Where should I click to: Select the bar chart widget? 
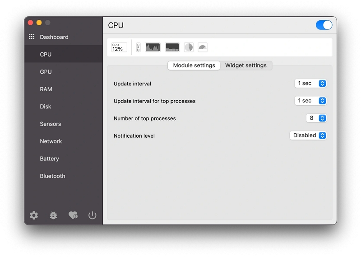tap(172, 47)
